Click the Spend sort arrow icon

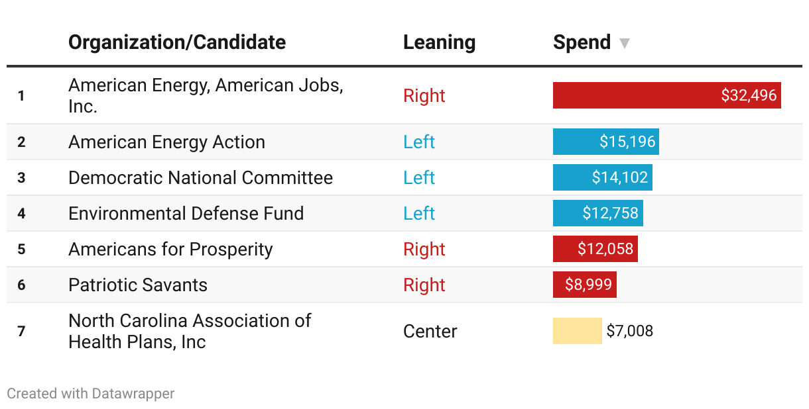click(x=624, y=44)
